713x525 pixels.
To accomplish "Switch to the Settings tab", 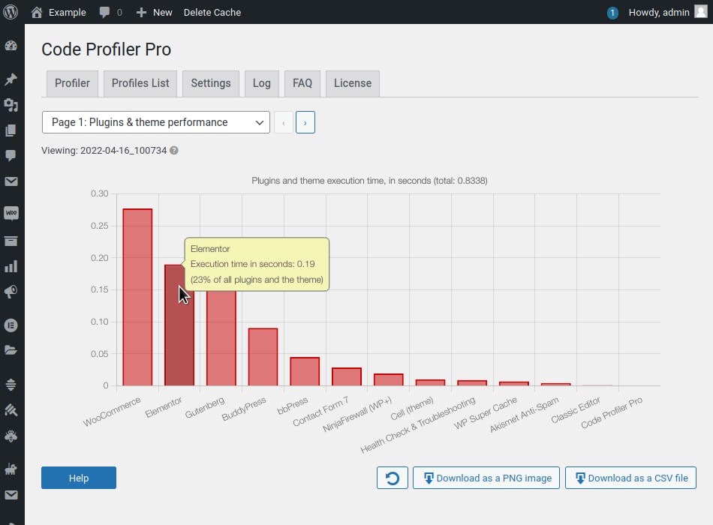I will click(x=210, y=83).
